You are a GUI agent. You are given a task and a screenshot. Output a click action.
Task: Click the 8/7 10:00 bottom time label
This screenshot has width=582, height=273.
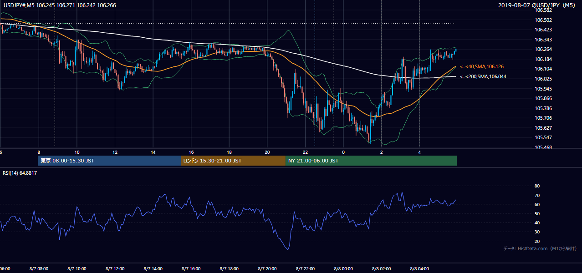click(77, 269)
